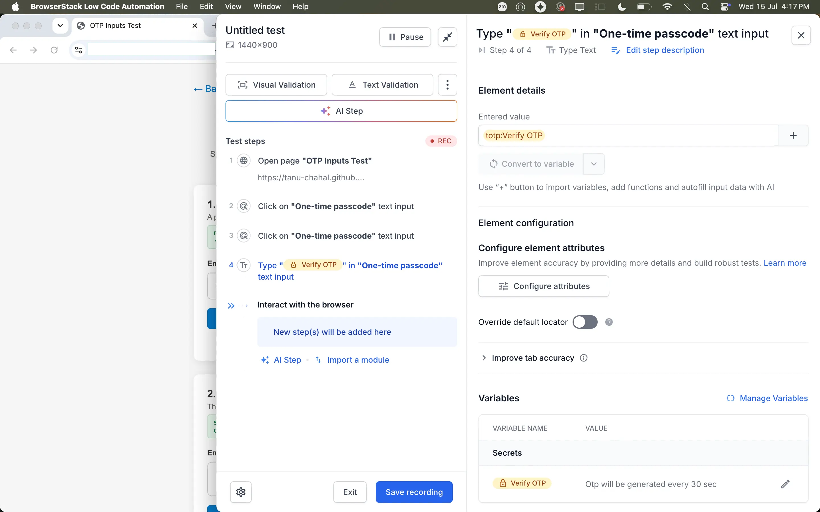The image size is (820, 512).
Task: Select step 1 Open page OTP Inputs Test
Action: click(315, 160)
